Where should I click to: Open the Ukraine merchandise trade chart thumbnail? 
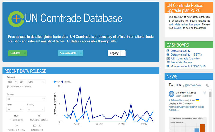[x=187, y=124]
